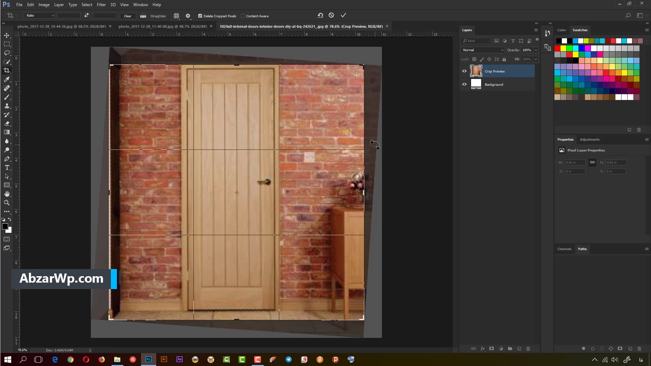This screenshot has height=366, width=651.
Task: Select the Move tool
Action: click(7, 35)
